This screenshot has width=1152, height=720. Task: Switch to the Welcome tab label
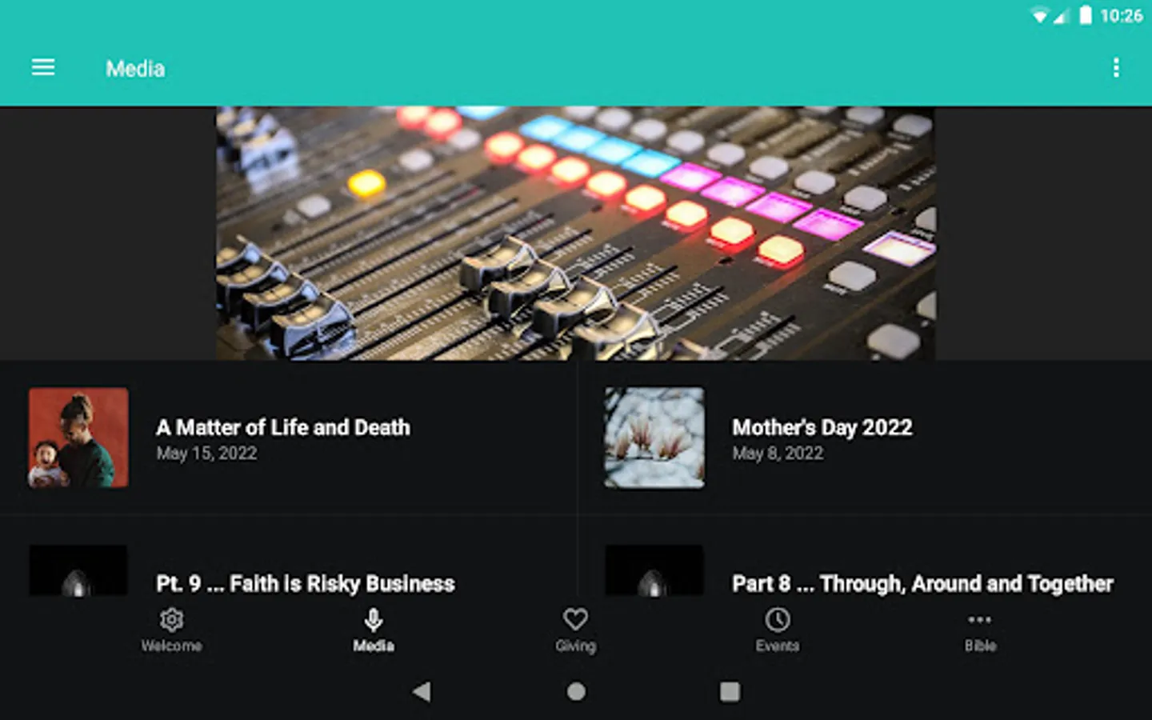(171, 646)
